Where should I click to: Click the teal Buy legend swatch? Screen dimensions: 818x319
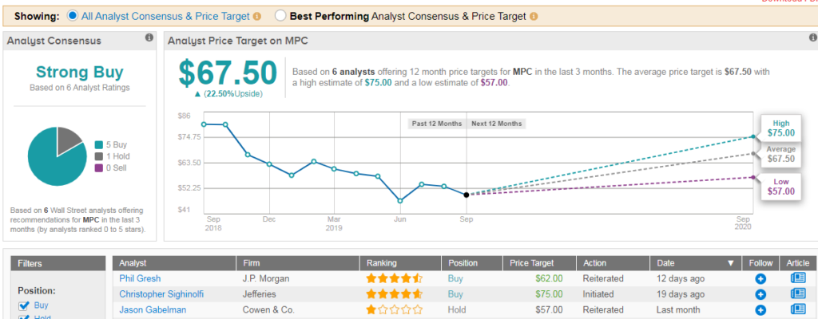(x=97, y=144)
